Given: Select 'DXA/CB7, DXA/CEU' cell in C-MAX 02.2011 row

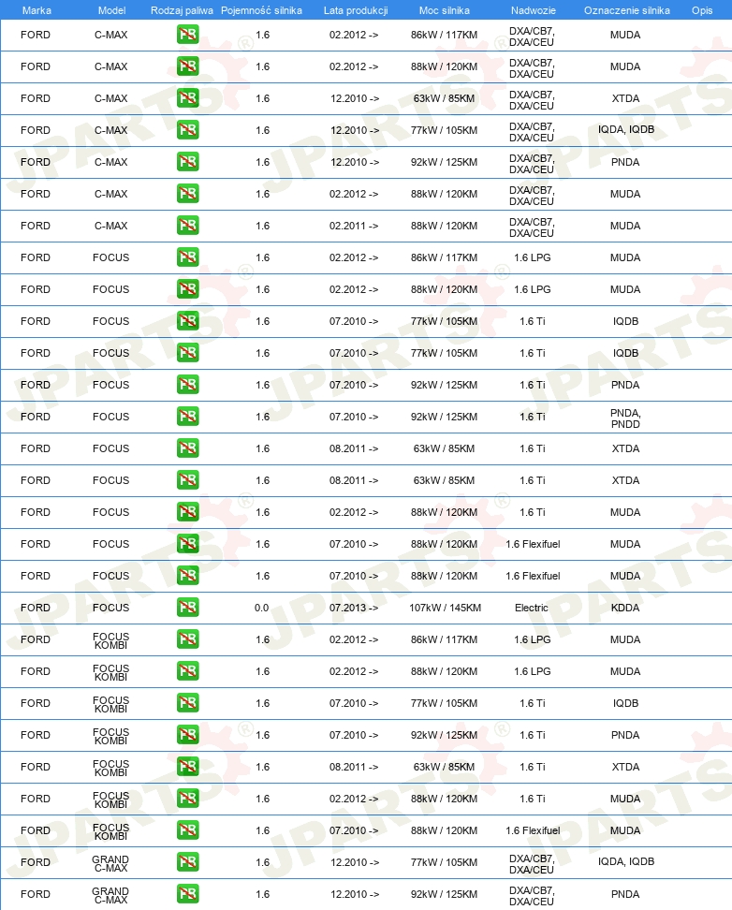Looking at the screenshot, I should point(532,227).
